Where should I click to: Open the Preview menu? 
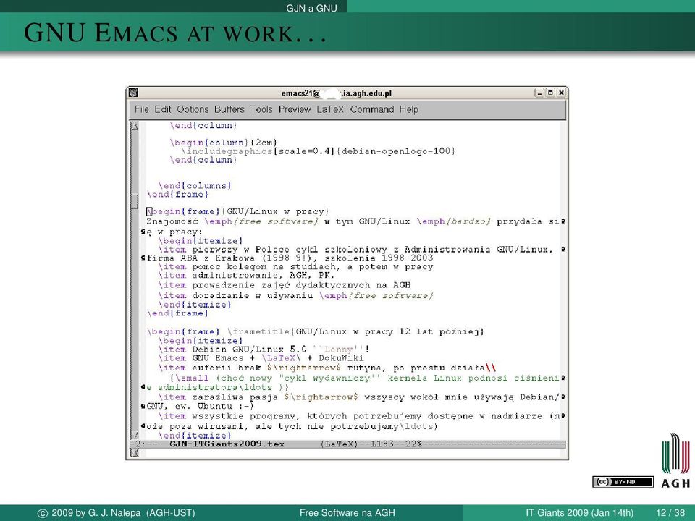pyautogui.click(x=295, y=109)
